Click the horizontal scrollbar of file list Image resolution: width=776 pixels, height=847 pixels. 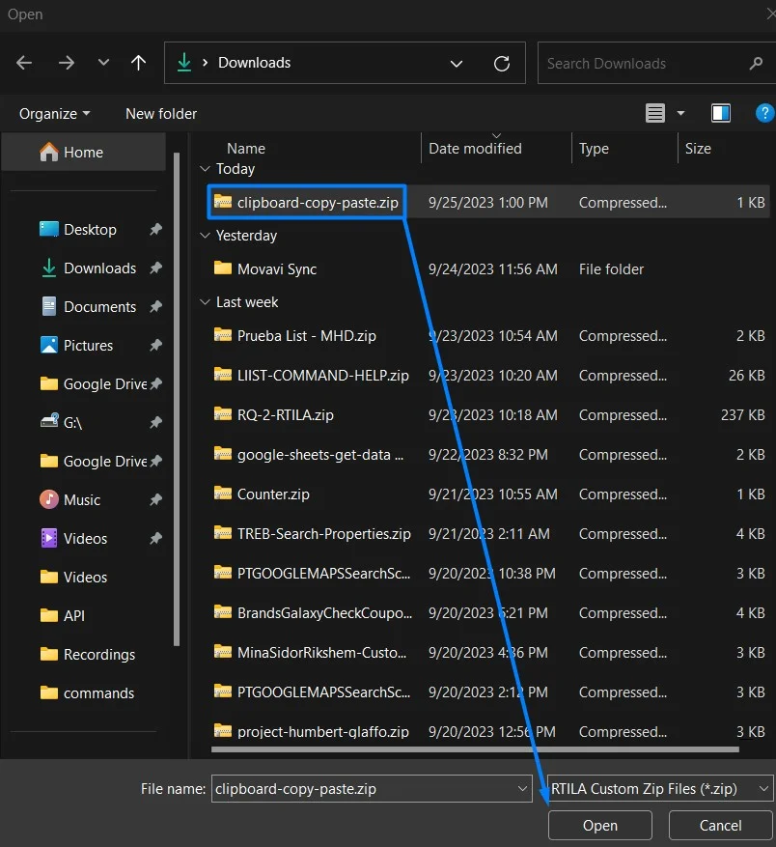475,749
